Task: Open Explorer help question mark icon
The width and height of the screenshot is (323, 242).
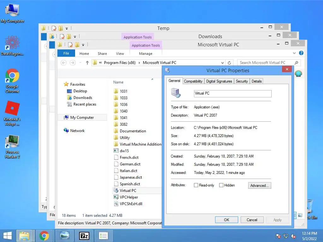Action: (x=301, y=53)
